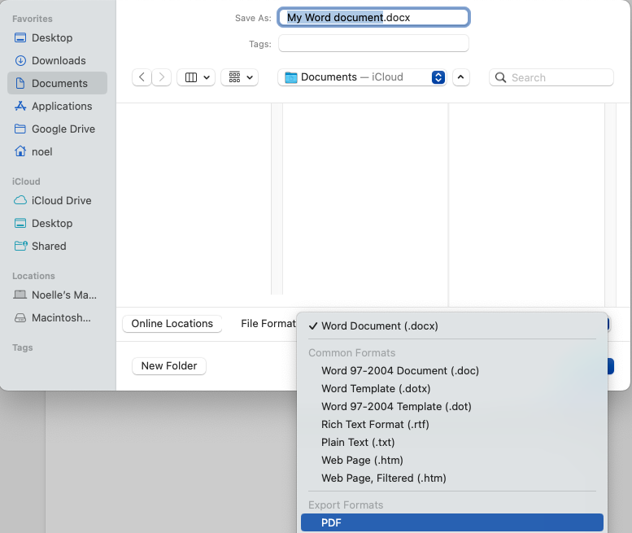This screenshot has width=632, height=533.
Task: Go to noel home folder
Action: click(x=57, y=151)
